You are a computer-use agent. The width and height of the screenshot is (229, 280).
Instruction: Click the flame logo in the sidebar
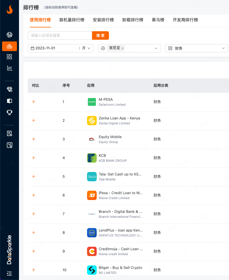click(9, 10)
